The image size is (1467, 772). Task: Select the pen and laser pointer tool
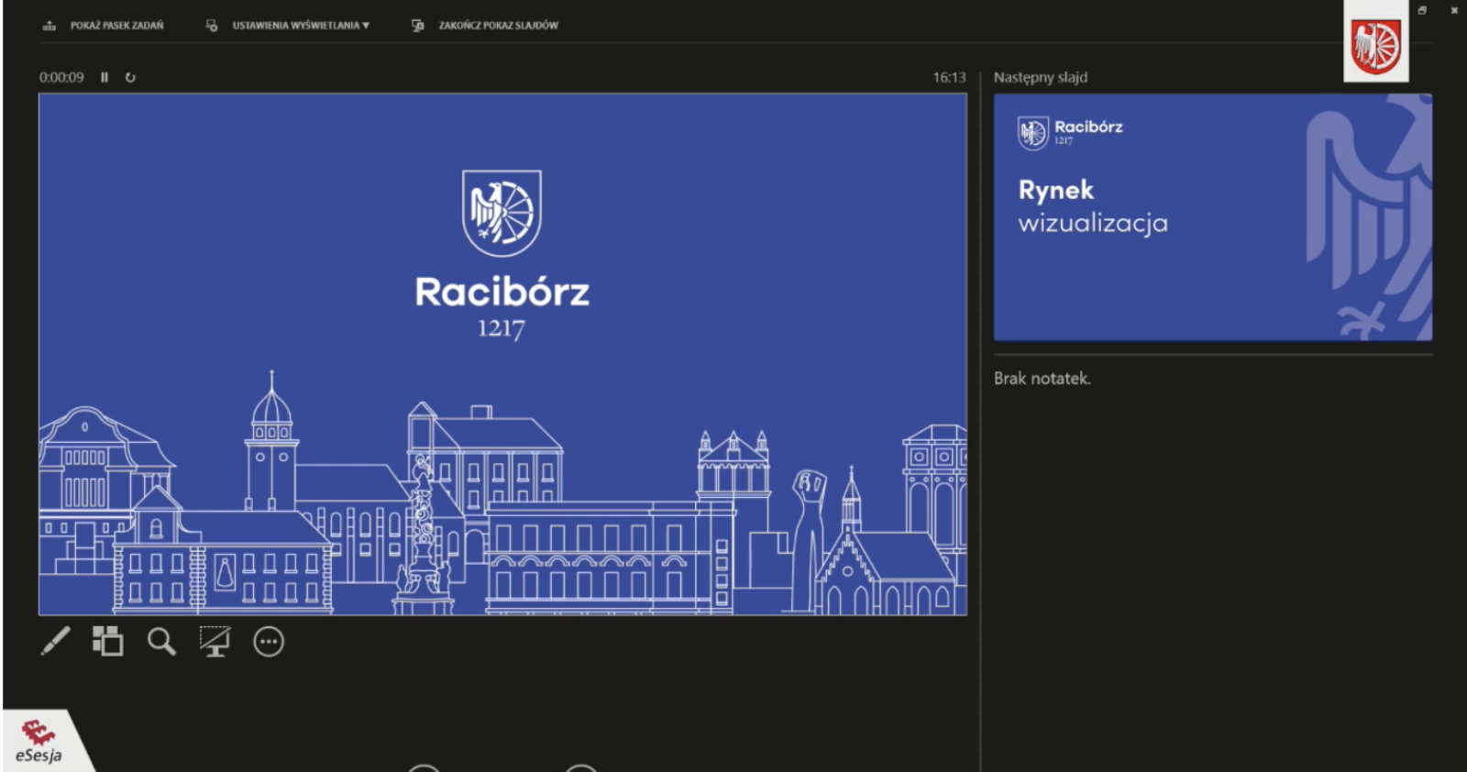pyautogui.click(x=55, y=641)
